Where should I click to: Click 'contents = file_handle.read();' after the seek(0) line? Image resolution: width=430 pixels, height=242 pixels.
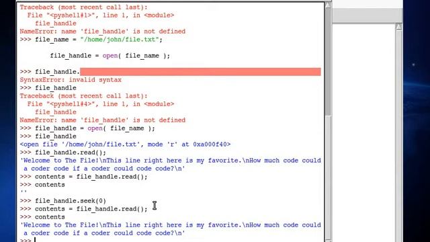[91, 209]
